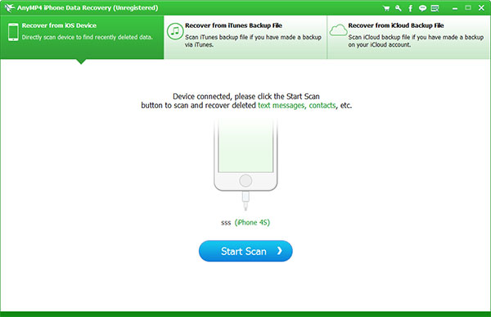Switch to Recover from iTunes Backup File tab

[x=245, y=37]
